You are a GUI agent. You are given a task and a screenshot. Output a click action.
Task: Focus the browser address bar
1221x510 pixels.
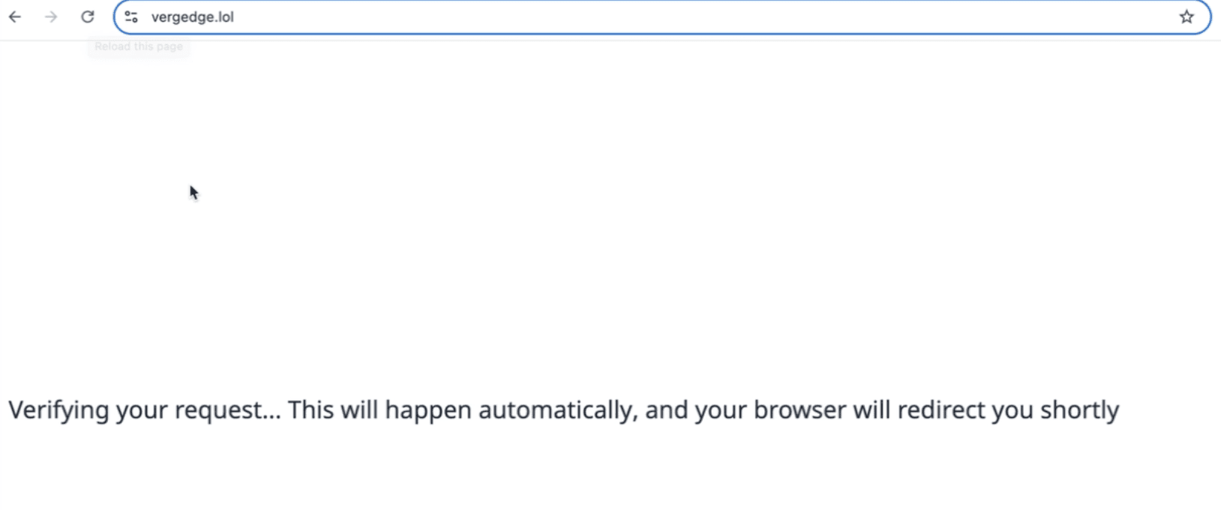662,17
